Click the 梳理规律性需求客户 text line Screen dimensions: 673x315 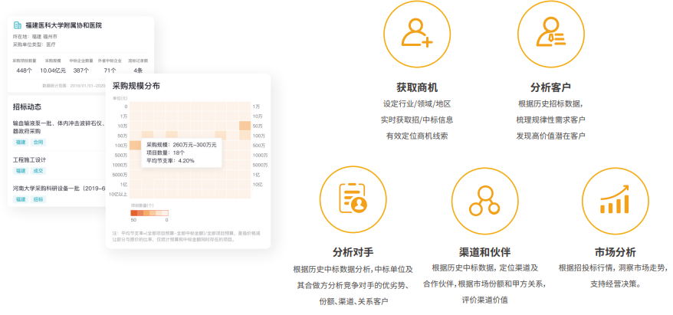[550, 120]
